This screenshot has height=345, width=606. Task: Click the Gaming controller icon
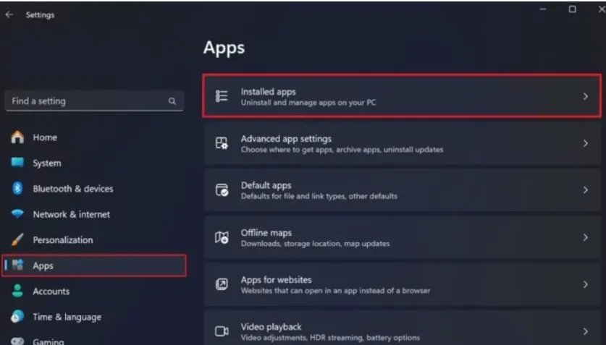17,341
